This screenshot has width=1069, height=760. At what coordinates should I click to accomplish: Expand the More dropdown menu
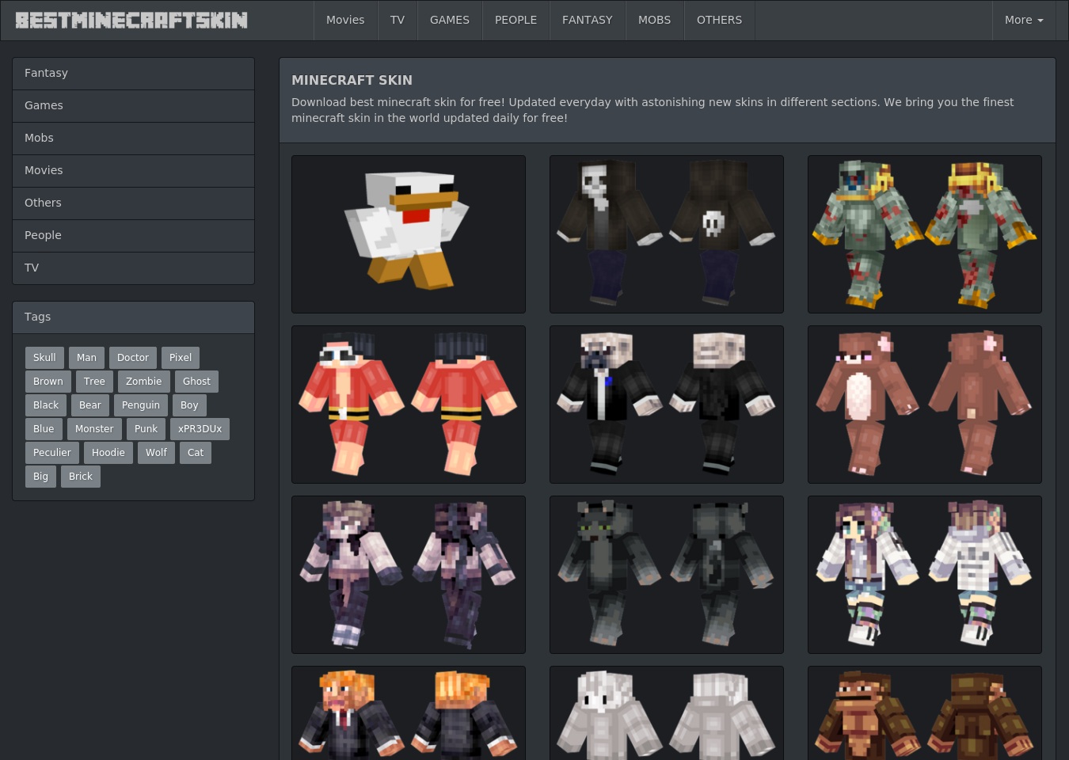[1024, 20]
